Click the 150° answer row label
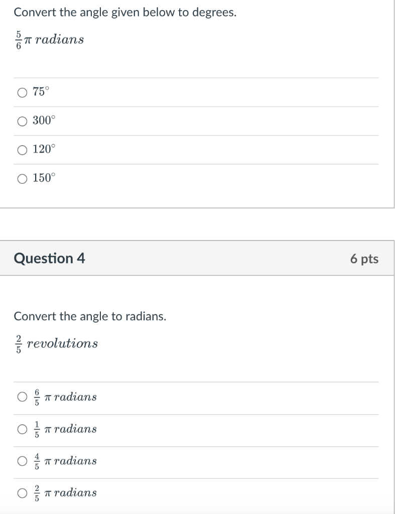This screenshot has width=395, height=514. click(x=43, y=178)
